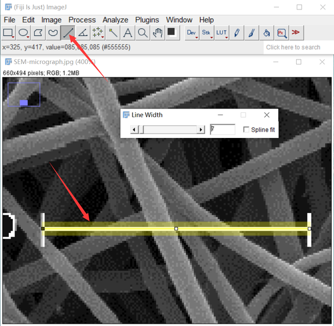Open the LUT lookup tables menu
This screenshot has height=326, width=334.
(x=222, y=33)
